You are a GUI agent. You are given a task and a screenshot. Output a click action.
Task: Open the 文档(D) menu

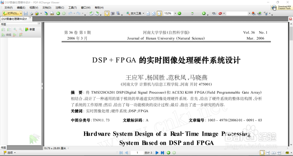coord(47,8)
